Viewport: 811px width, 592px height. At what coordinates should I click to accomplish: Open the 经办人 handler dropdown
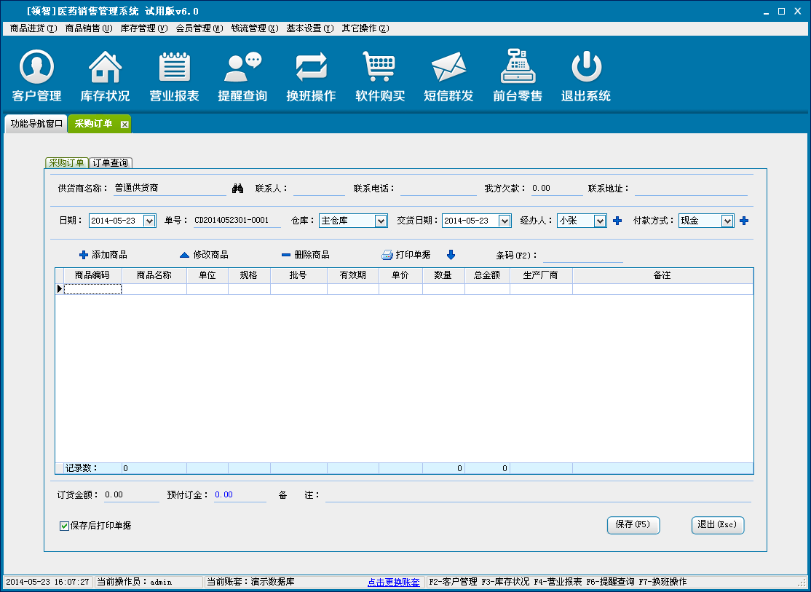(x=600, y=221)
